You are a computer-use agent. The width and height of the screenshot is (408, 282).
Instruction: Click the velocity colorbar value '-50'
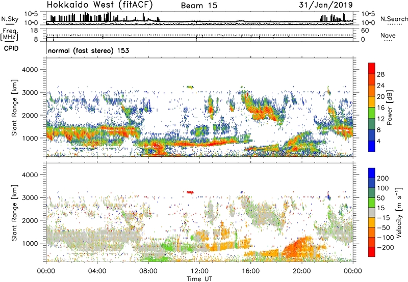coord(384,228)
